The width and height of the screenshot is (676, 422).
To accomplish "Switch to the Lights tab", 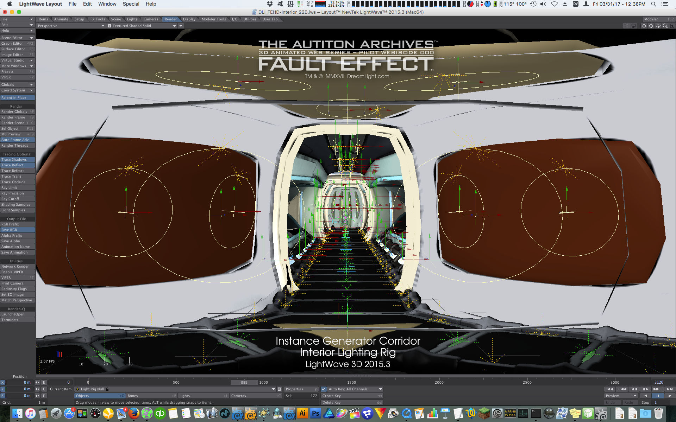I will 132,19.
